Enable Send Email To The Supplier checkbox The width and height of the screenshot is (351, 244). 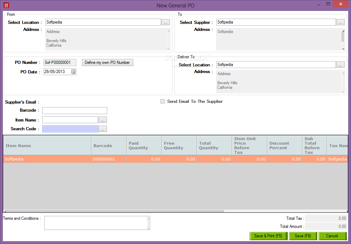coord(162,101)
